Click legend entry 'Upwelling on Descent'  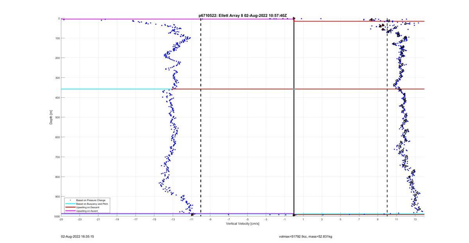(88, 207)
